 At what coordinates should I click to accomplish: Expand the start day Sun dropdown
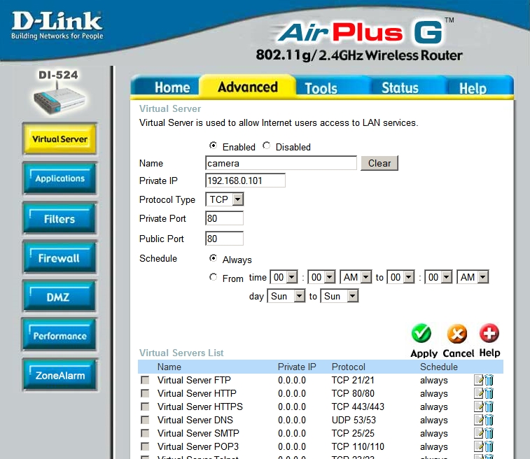pos(286,297)
